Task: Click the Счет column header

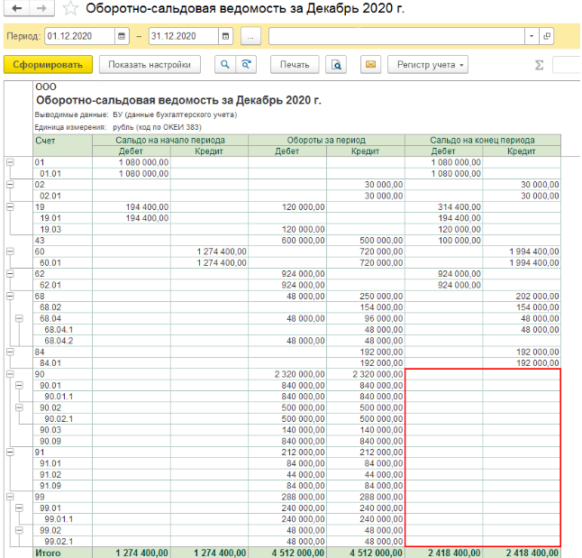Action: [63, 146]
